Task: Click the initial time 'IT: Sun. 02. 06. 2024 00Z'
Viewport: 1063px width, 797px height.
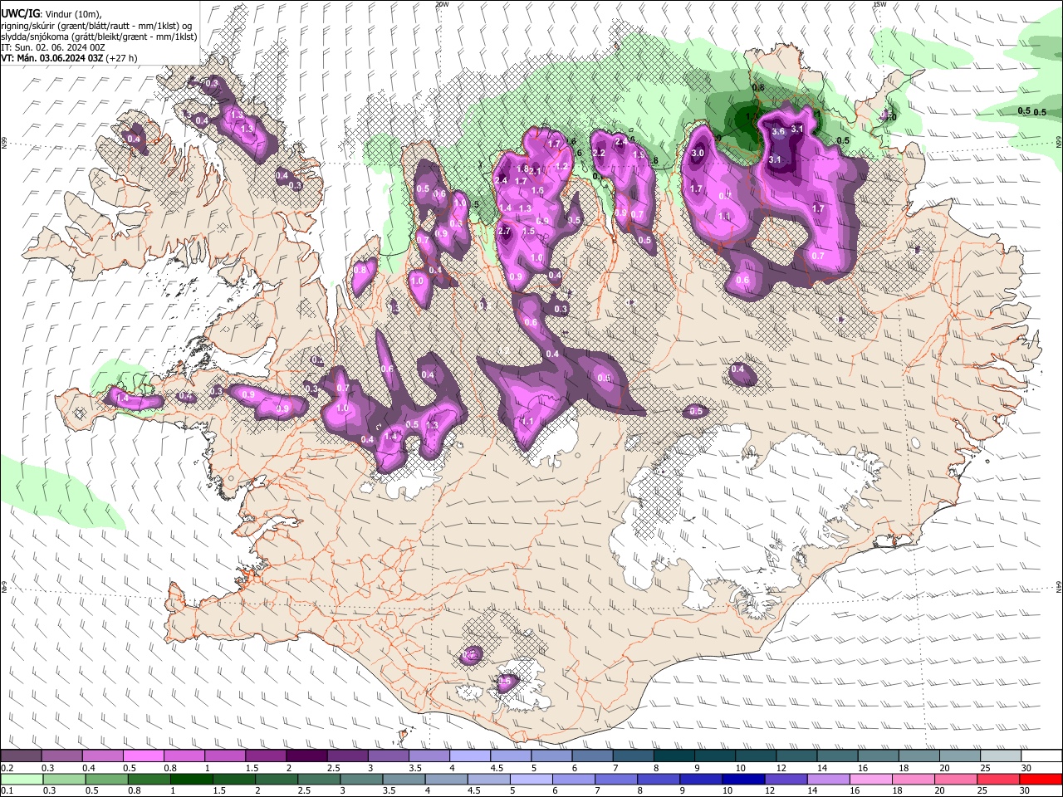Action: pyautogui.click(x=53, y=47)
